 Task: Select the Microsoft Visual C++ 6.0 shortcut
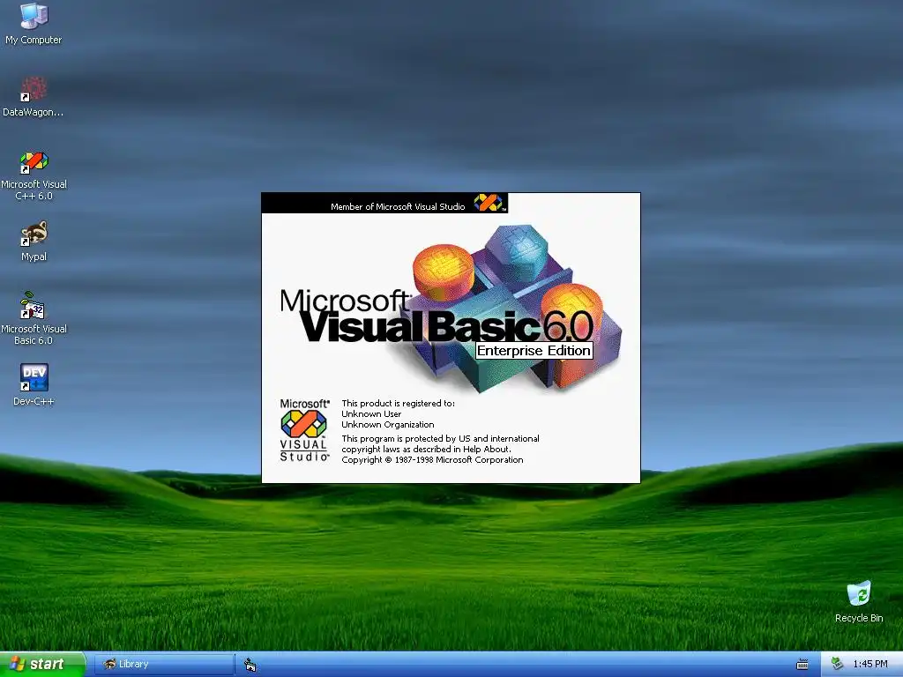pyautogui.click(x=34, y=175)
